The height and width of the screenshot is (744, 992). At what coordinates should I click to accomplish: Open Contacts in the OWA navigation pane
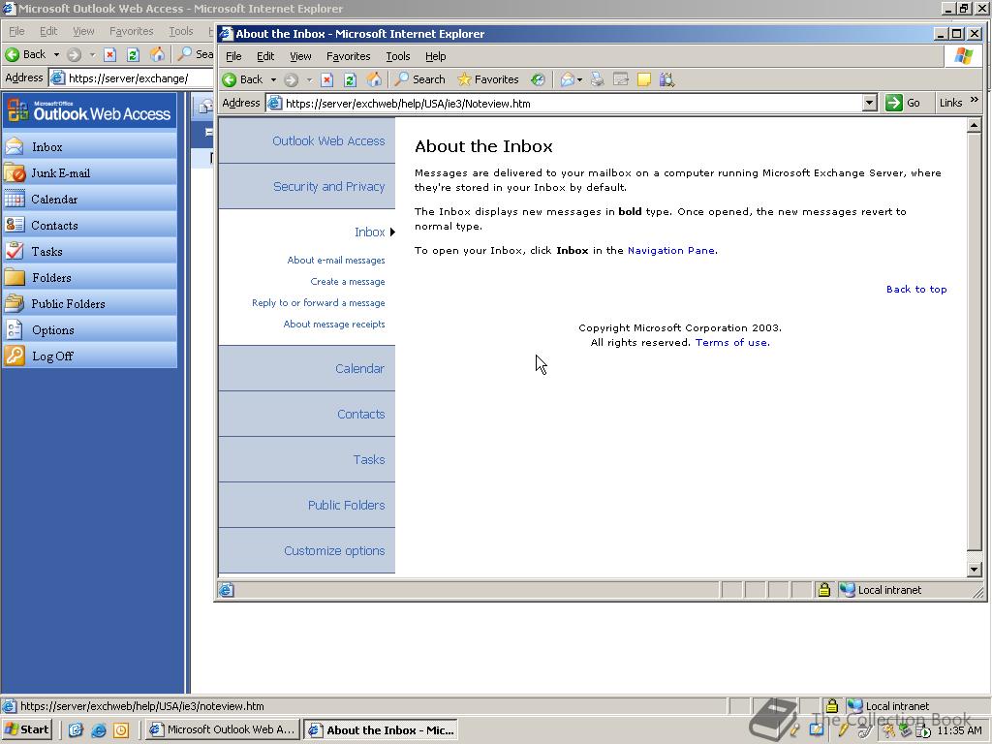click(89, 225)
